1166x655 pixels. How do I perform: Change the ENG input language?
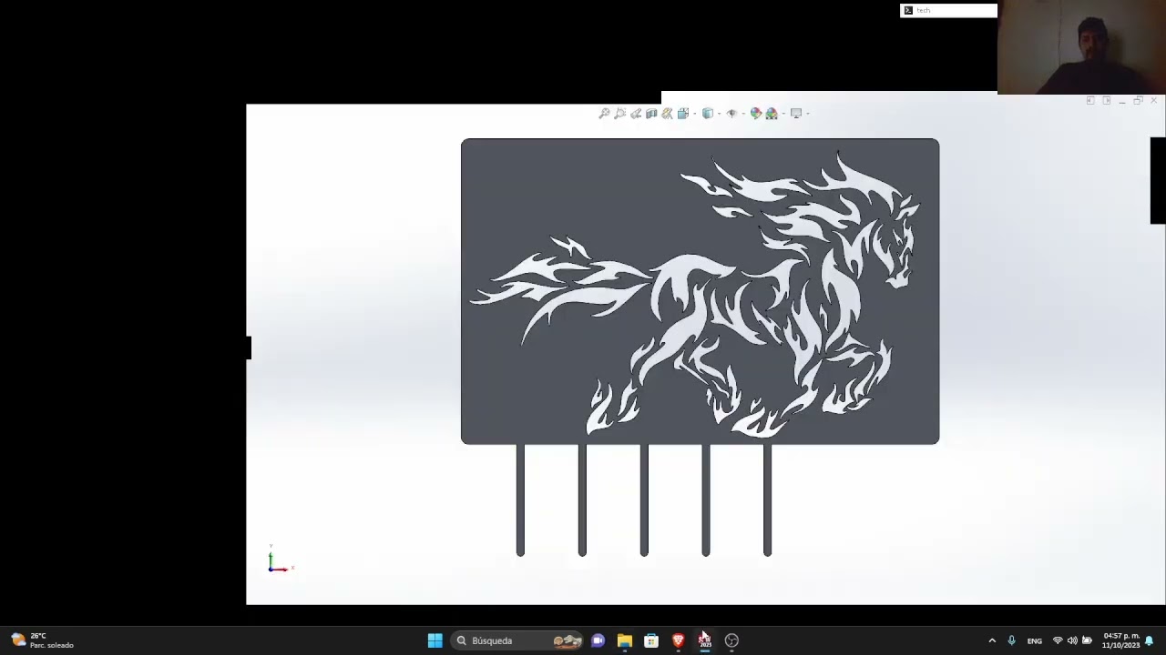[1035, 640]
